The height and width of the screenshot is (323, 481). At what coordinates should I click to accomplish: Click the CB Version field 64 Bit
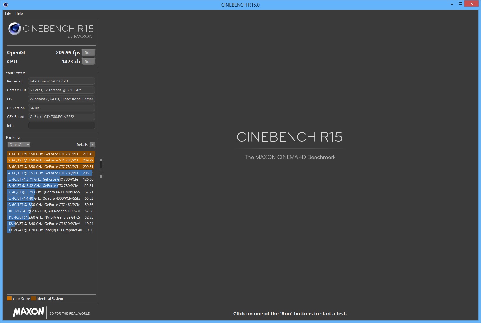(x=62, y=108)
